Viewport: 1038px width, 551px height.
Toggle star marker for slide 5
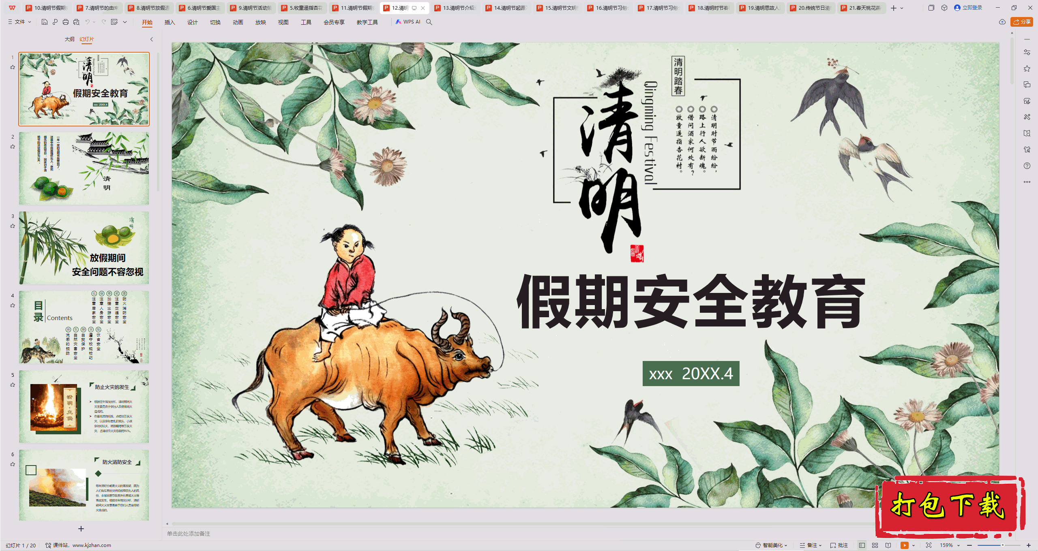pos(13,385)
